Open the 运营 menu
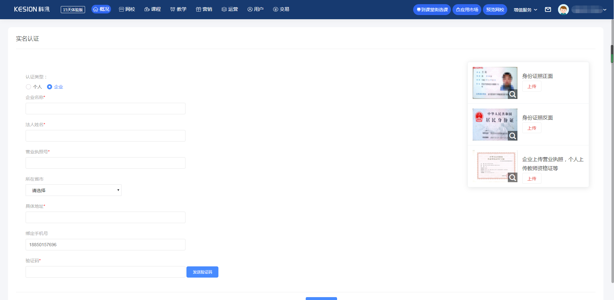614x300 pixels. 230,9
